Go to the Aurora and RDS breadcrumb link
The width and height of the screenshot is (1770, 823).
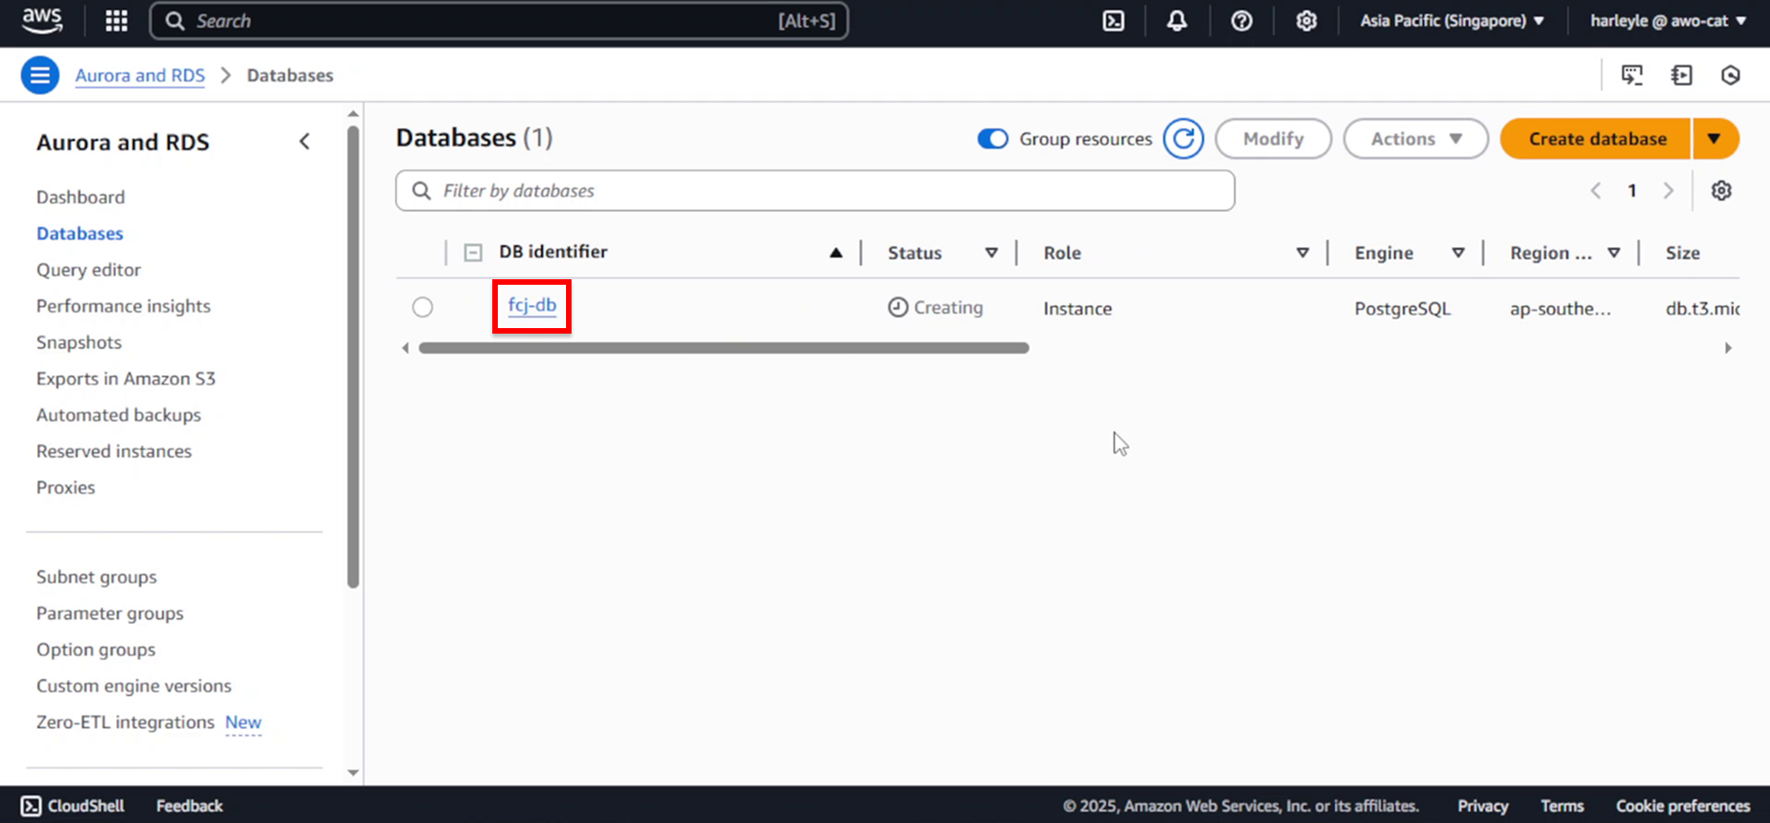[140, 76]
